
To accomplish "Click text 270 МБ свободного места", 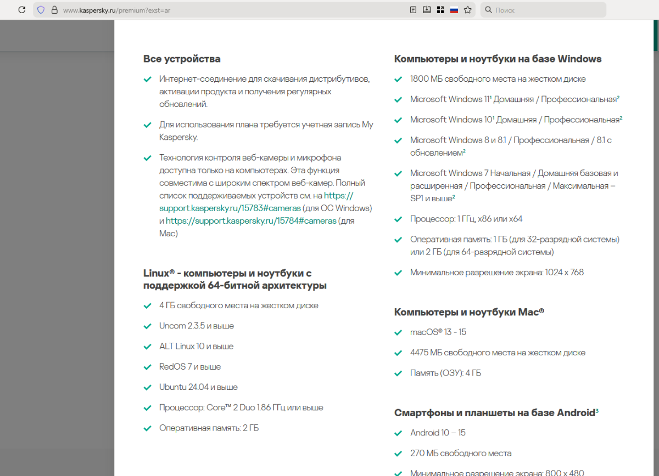I will click(x=461, y=453).
